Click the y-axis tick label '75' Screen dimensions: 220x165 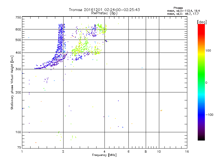(19, 147)
